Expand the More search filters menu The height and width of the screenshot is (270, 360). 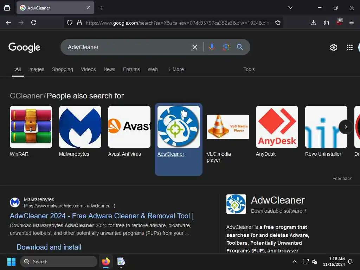[x=176, y=69]
